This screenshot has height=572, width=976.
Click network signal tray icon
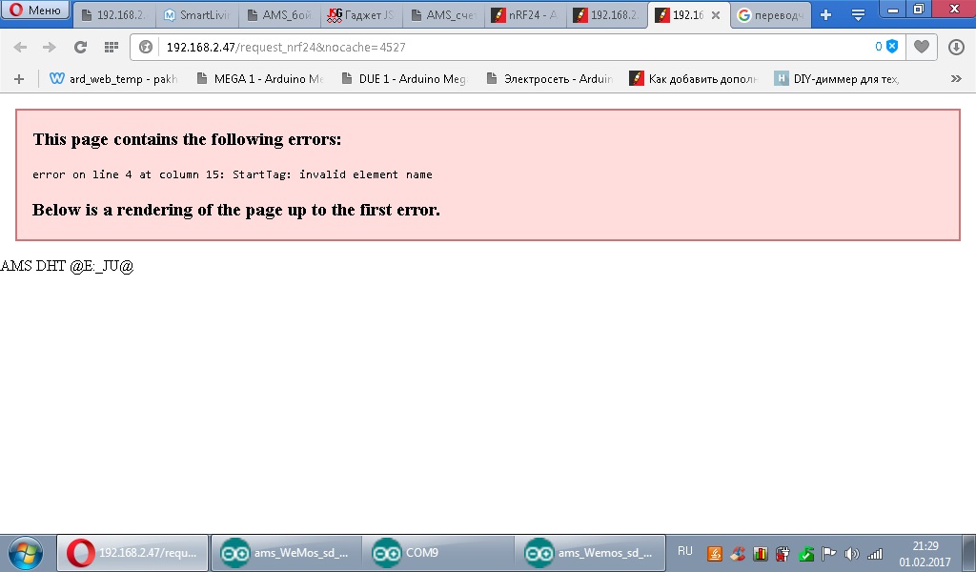tap(875, 553)
